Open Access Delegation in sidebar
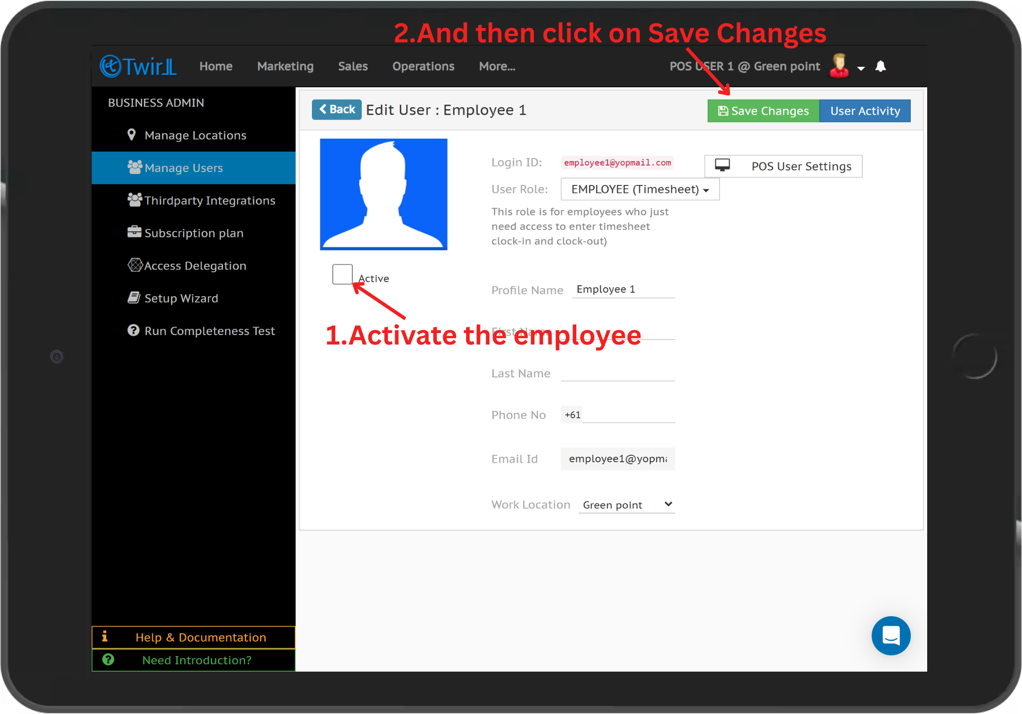 (195, 266)
